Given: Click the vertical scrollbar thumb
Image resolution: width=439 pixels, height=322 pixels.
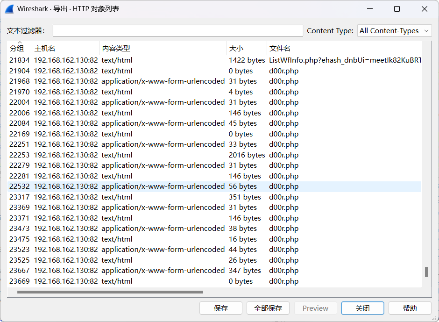Looking at the screenshot, I should tap(426, 272).
